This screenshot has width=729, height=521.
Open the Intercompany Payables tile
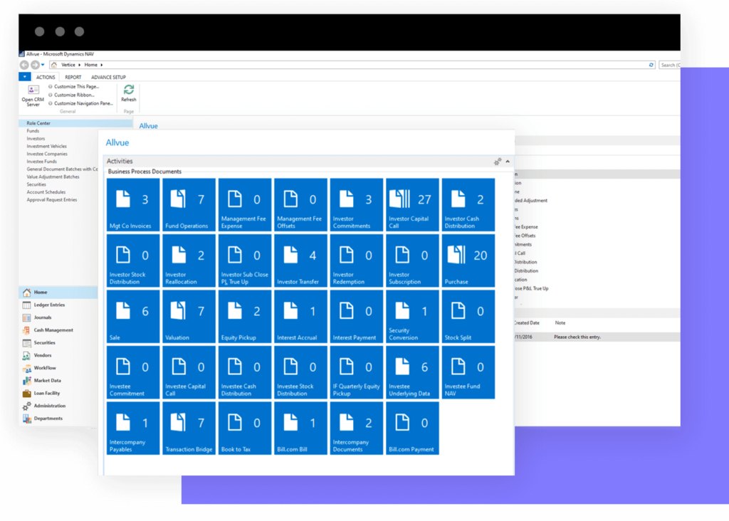[133, 428]
